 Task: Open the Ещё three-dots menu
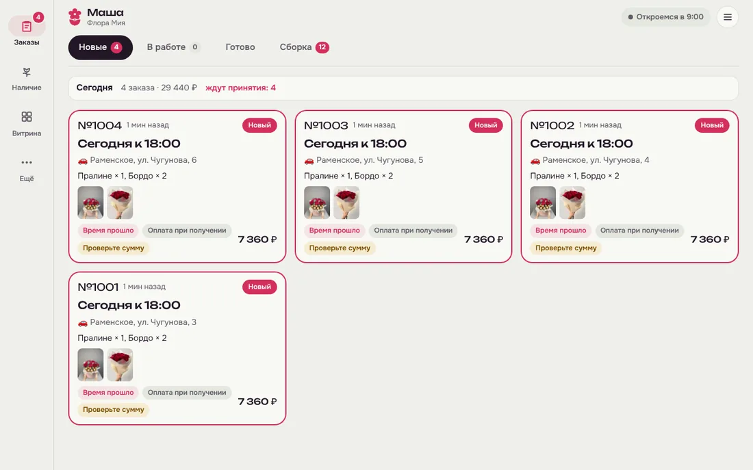click(27, 162)
